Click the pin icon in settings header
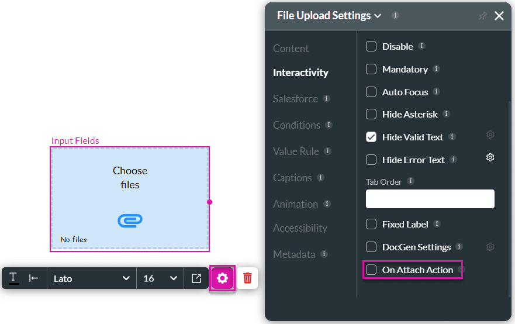 [x=482, y=16]
